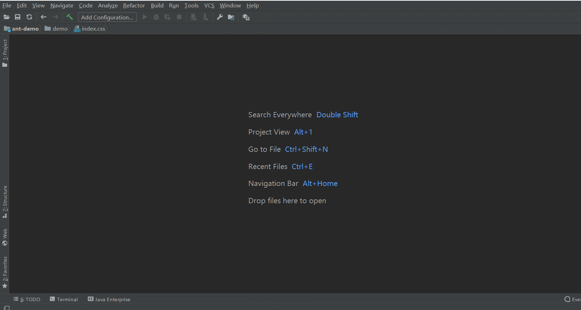Open Settings with the wrench icon
Image resolution: width=581 pixels, height=310 pixels.
click(220, 17)
